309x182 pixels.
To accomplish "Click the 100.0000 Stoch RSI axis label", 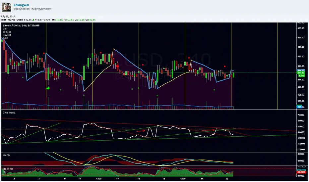I will [x=301, y=166].
